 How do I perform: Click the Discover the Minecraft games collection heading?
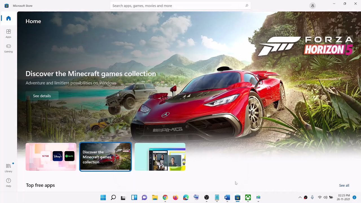(x=91, y=74)
